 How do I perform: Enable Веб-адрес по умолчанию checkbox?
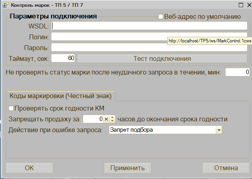(x=161, y=17)
